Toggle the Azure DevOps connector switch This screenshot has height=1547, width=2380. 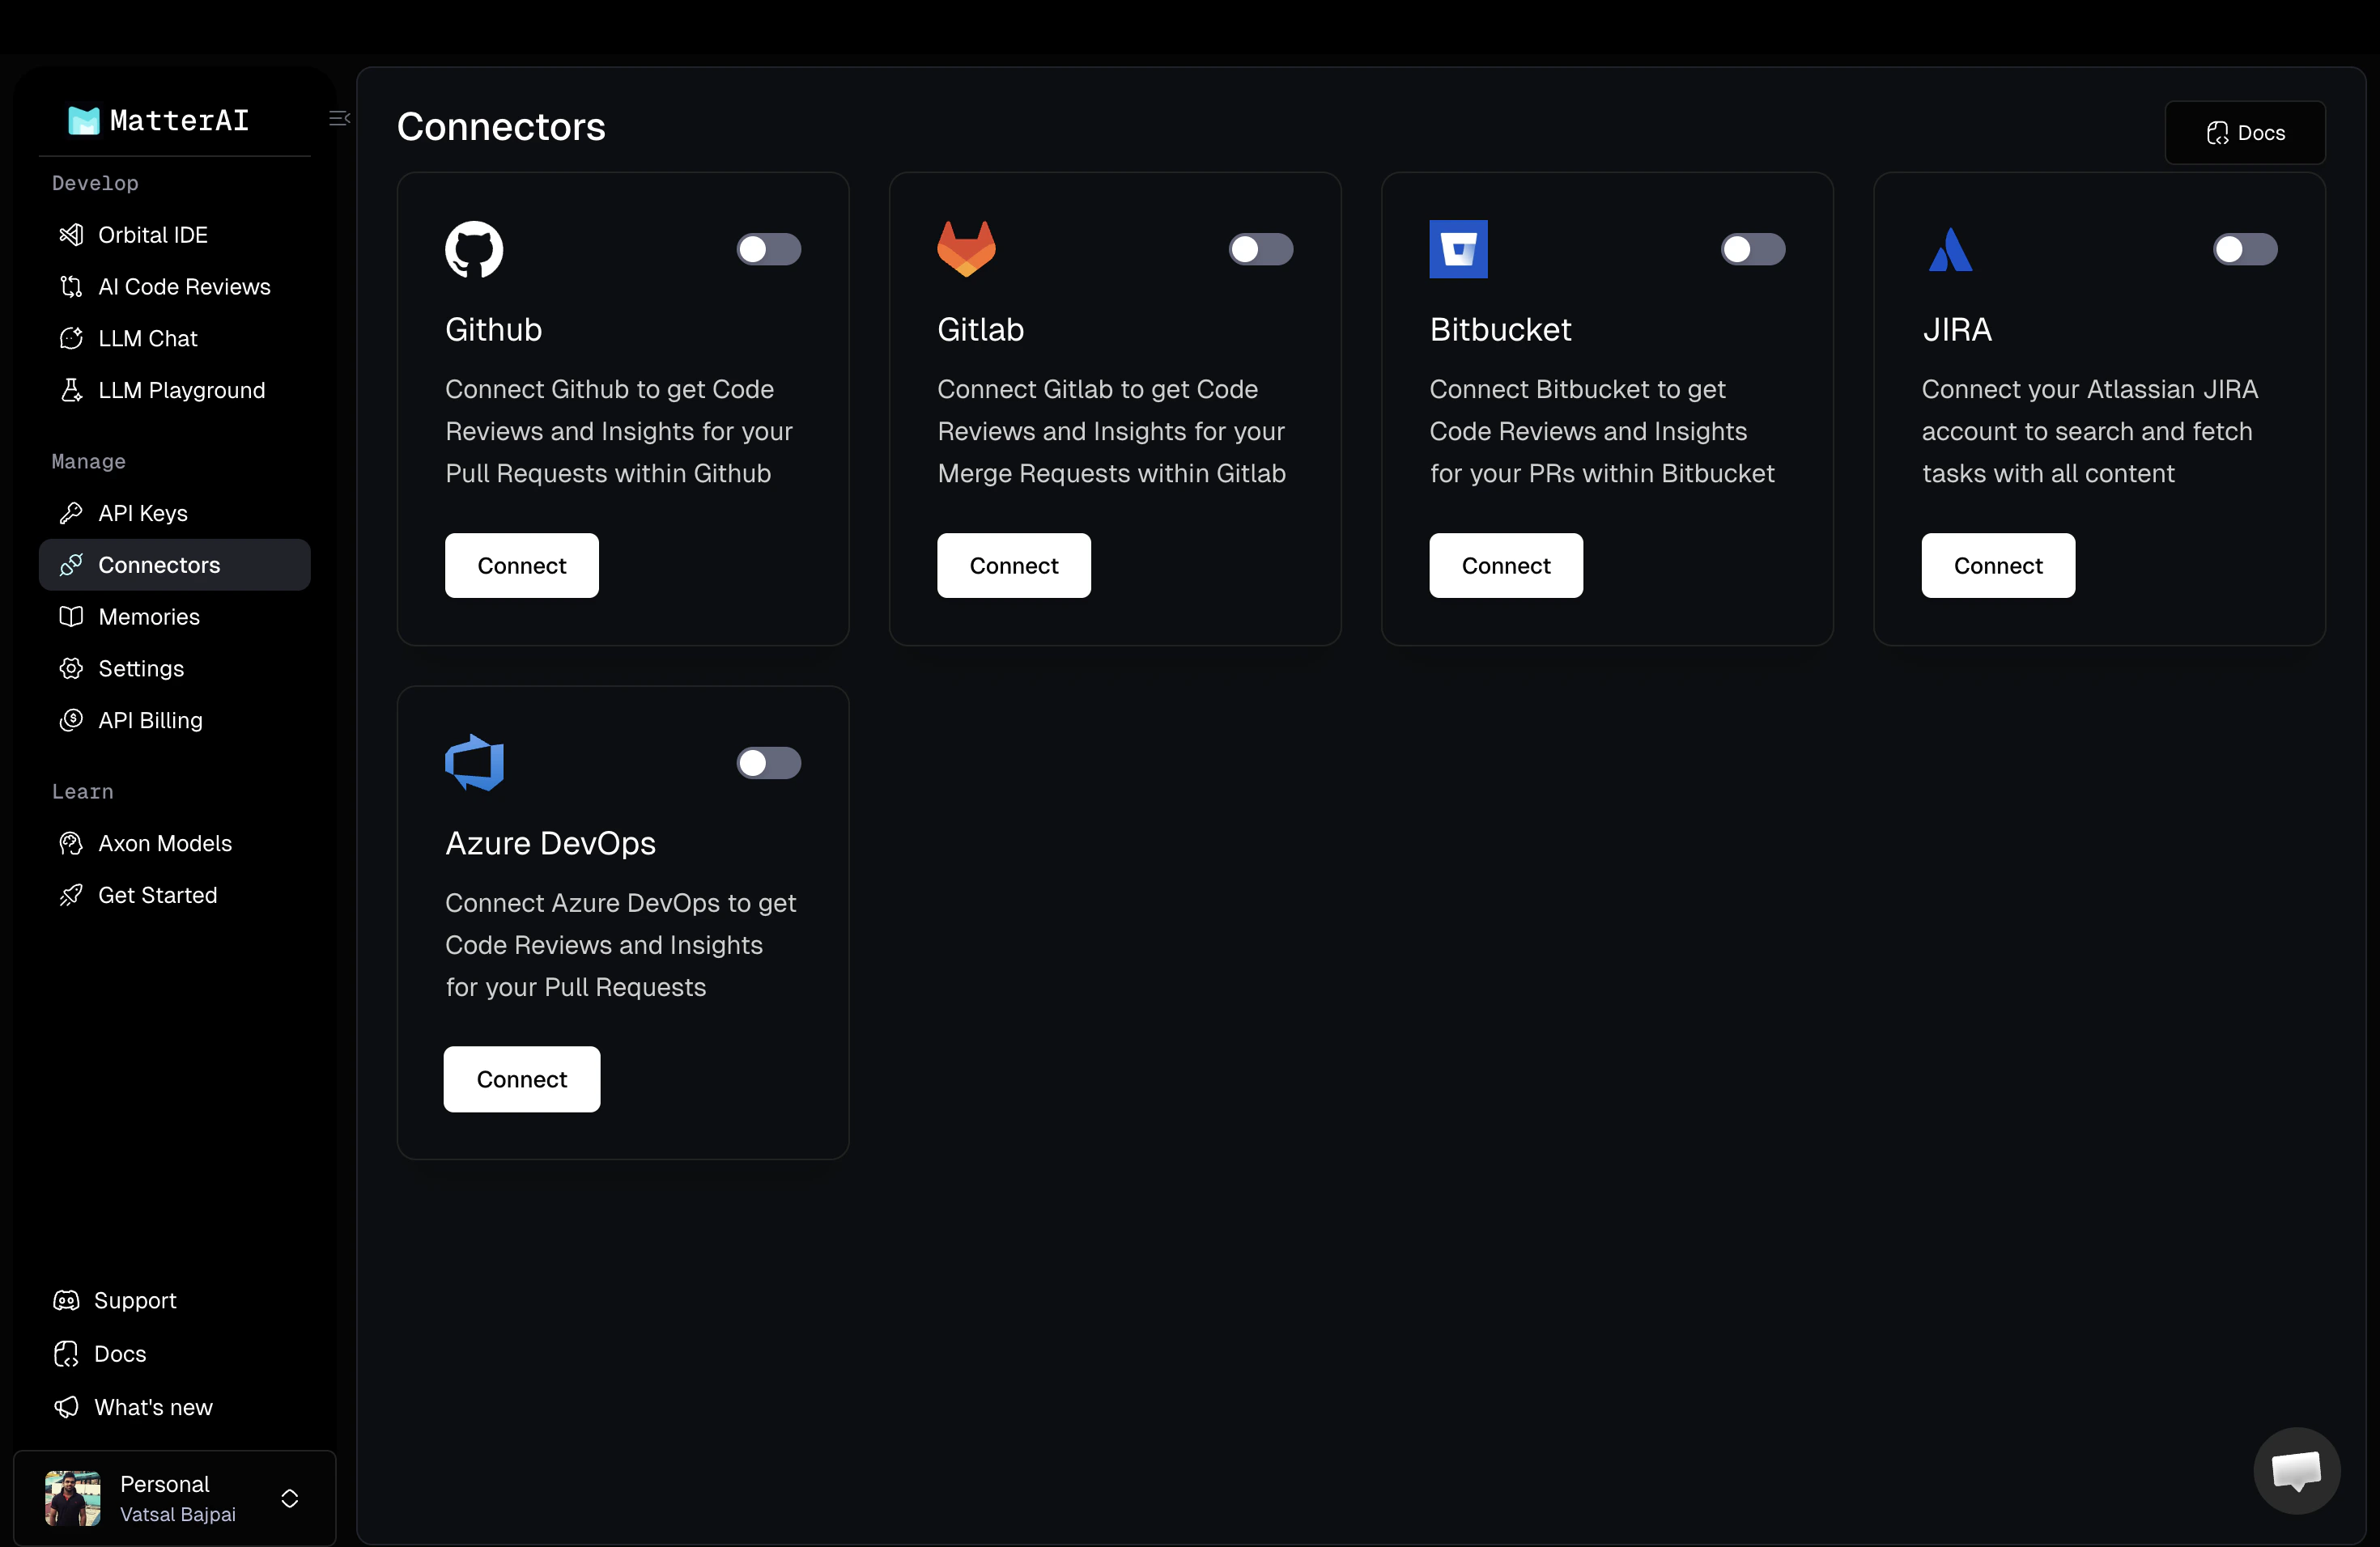coord(768,764)
